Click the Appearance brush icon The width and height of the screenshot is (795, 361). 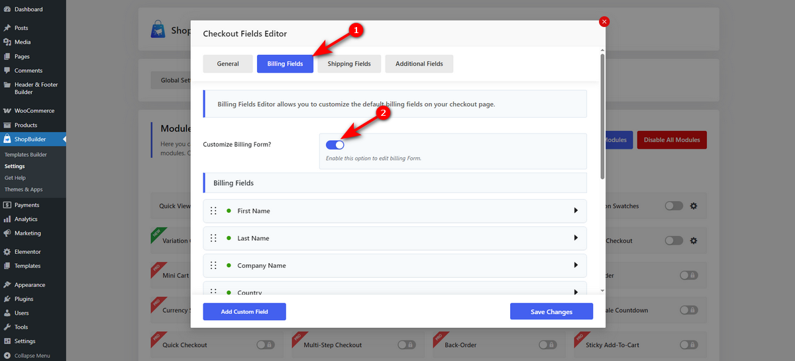(x=7, y=284)
